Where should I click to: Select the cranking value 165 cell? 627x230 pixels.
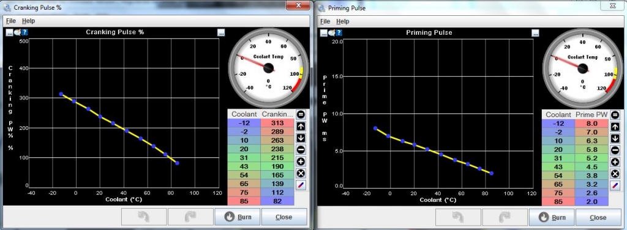[277, 175]
